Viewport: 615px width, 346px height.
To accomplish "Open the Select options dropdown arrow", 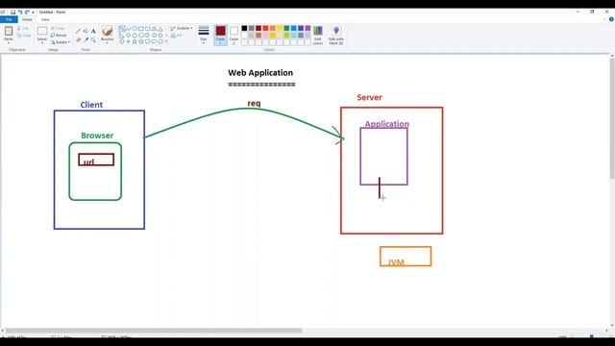I will tap(42, 42).
